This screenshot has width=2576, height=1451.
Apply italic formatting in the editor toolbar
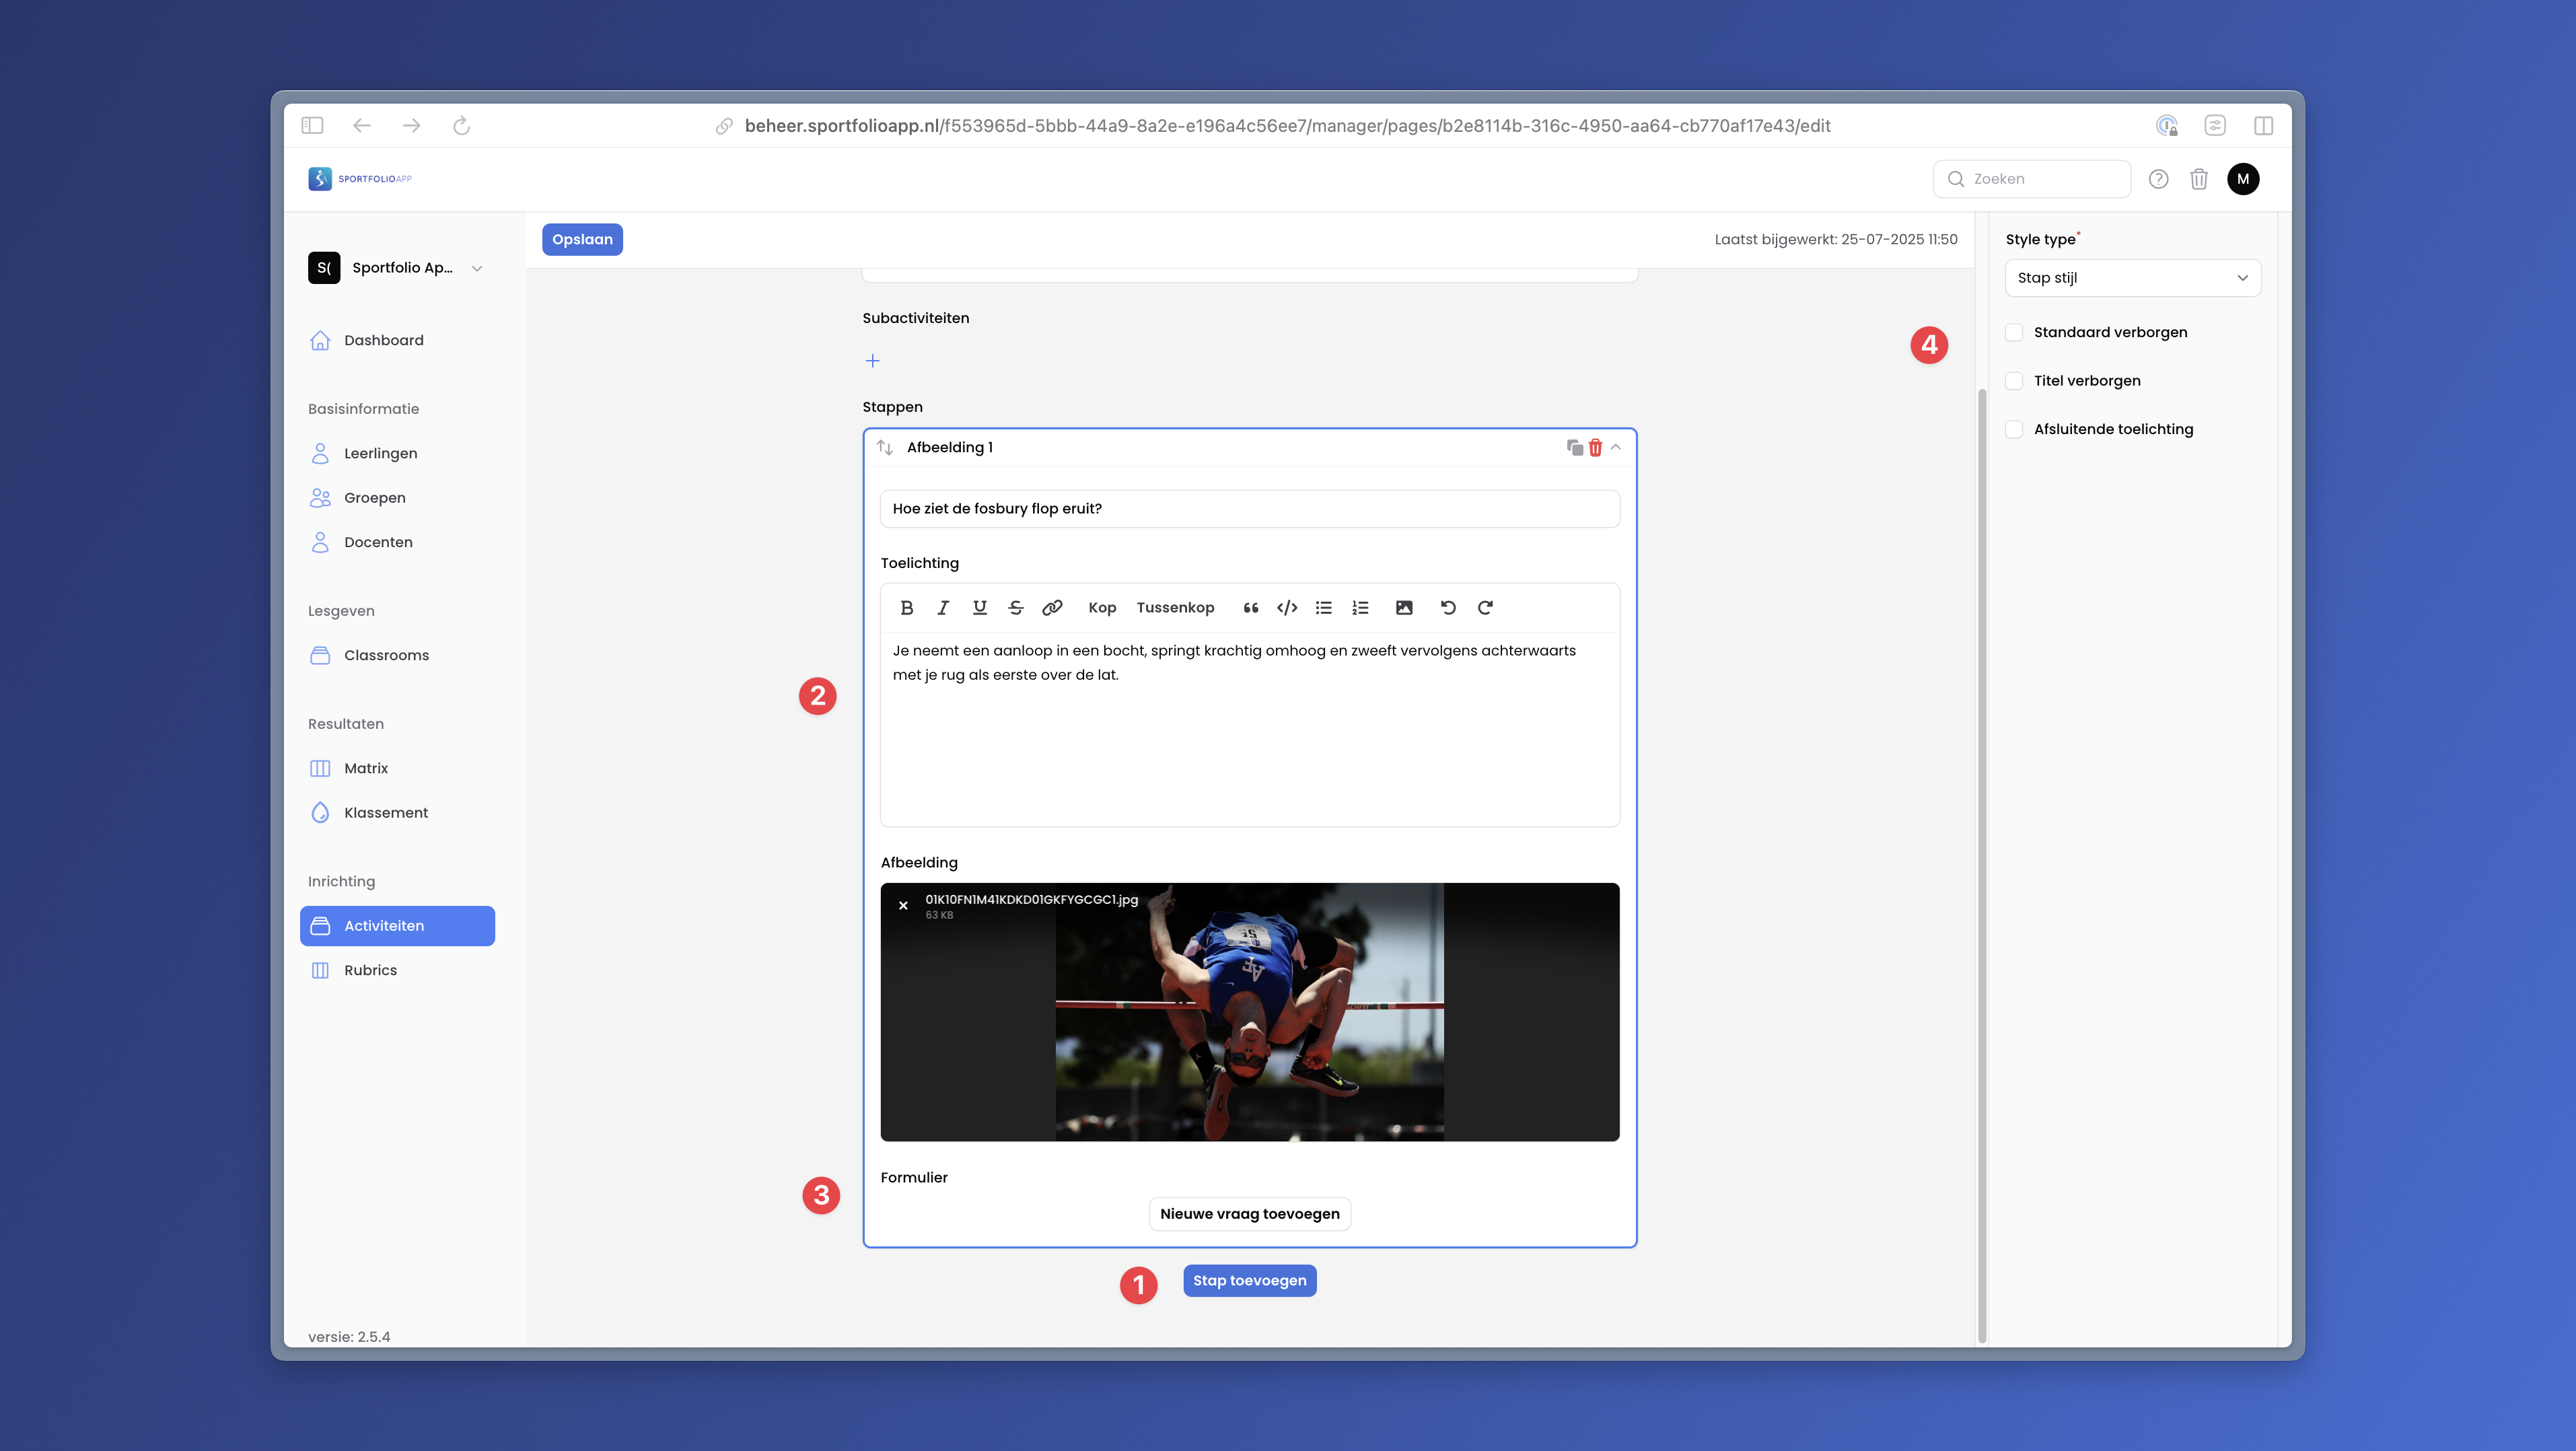point(942,607)
